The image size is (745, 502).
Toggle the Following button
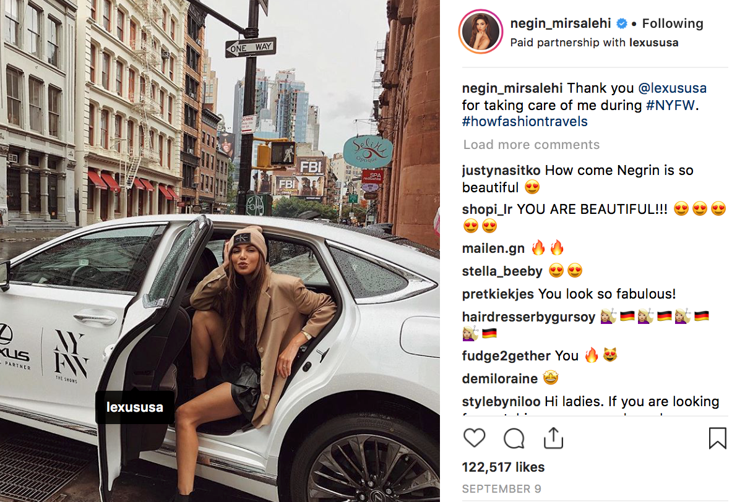(673, 23)
